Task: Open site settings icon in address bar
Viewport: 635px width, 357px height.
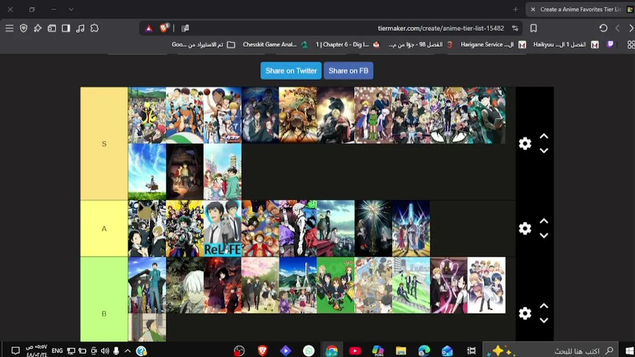Action: click(x=515, y=28)
